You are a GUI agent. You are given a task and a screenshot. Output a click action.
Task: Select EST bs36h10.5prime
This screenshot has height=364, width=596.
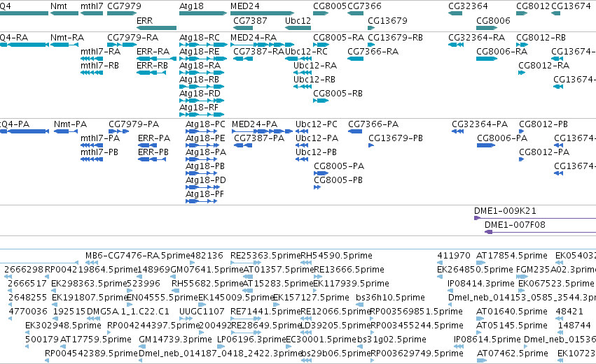359,305
